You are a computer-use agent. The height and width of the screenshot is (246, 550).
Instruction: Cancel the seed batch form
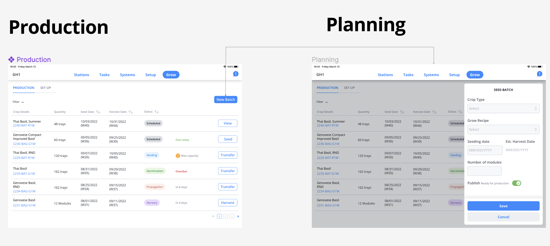click(503, 217)
